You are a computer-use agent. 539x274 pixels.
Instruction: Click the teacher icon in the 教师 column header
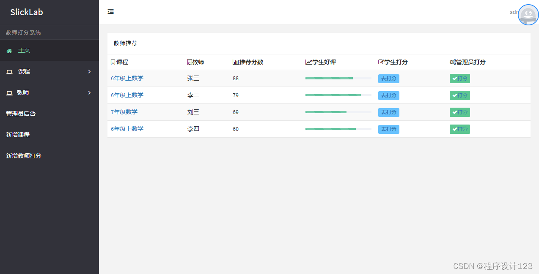[x=190, y=62]
